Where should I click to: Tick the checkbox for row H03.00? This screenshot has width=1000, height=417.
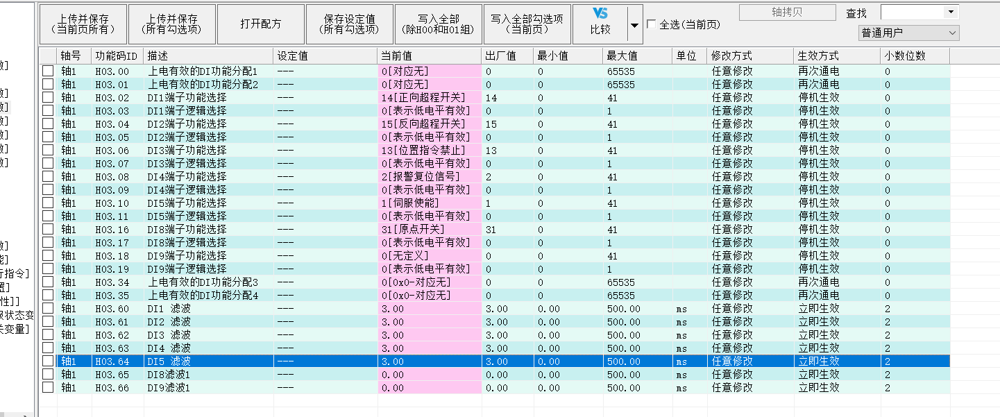[48, 71]
